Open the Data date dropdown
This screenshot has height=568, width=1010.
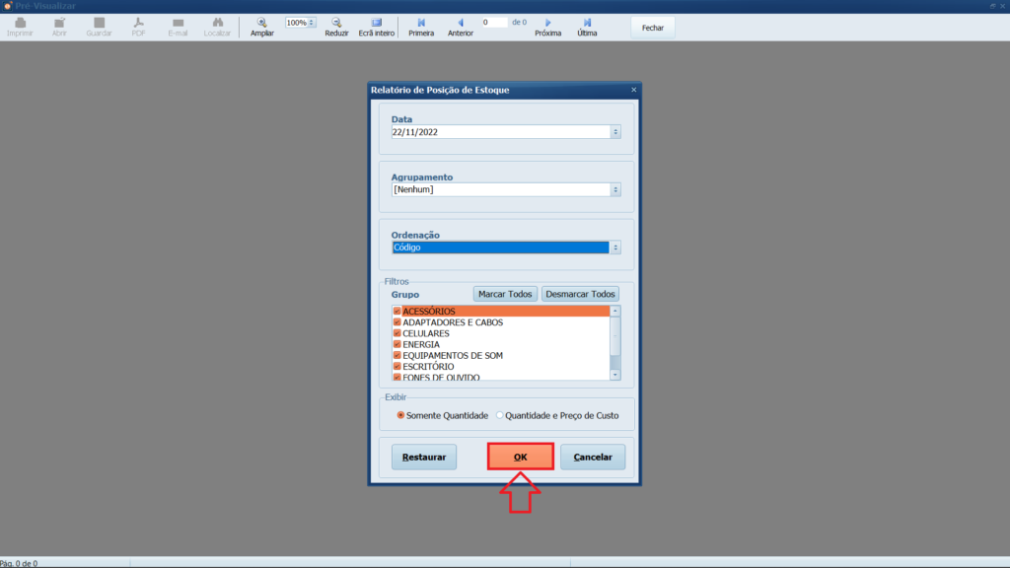click(615, 132)
